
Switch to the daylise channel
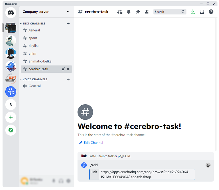tap(46, 46)
